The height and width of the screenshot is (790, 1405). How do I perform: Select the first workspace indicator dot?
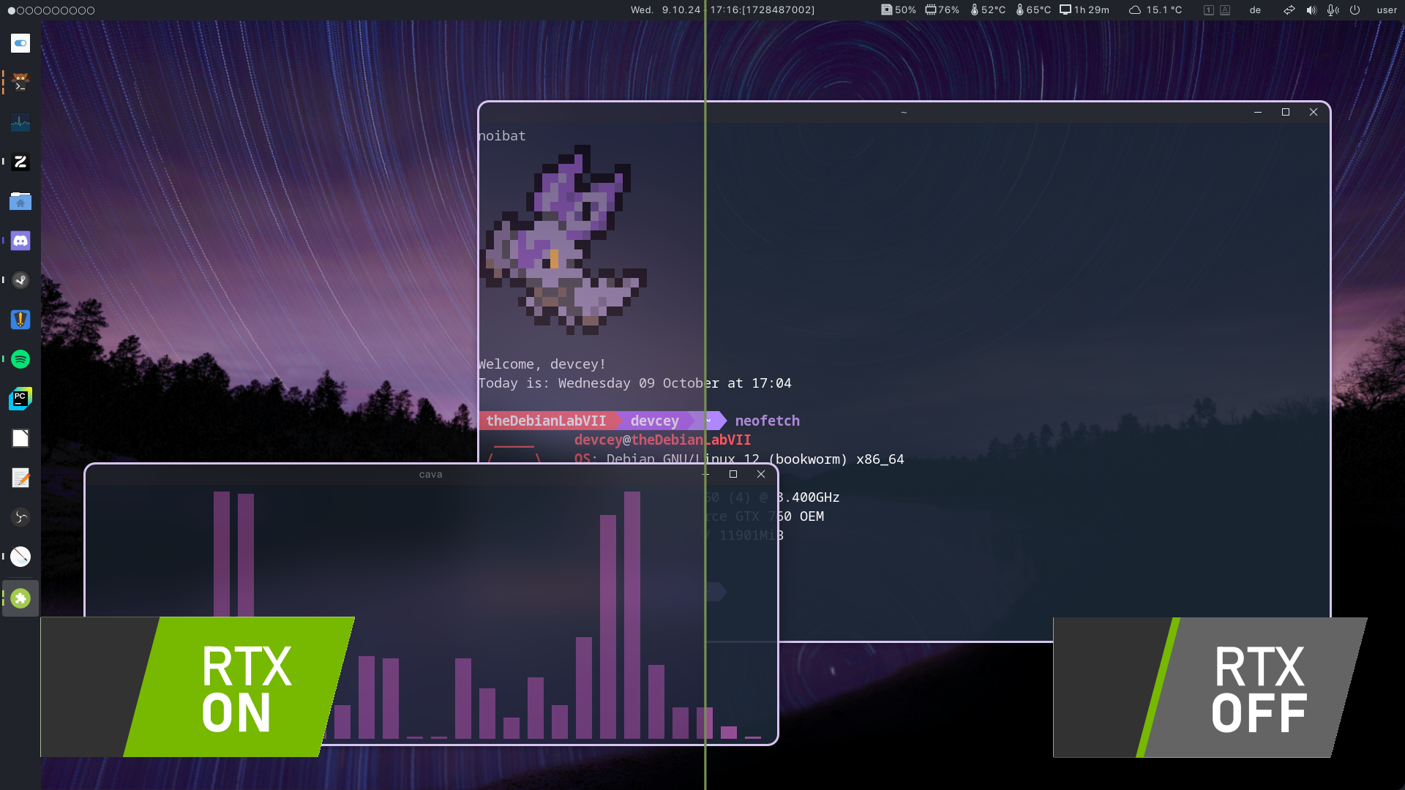coord(11,10)
